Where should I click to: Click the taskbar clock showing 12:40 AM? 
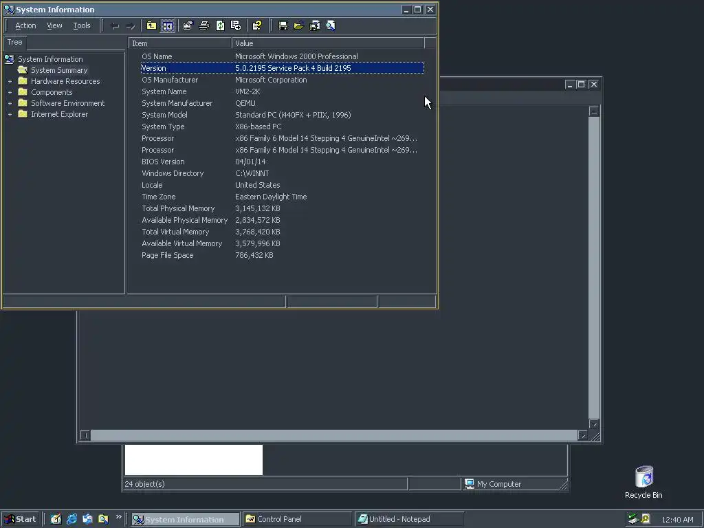(677, 520)
